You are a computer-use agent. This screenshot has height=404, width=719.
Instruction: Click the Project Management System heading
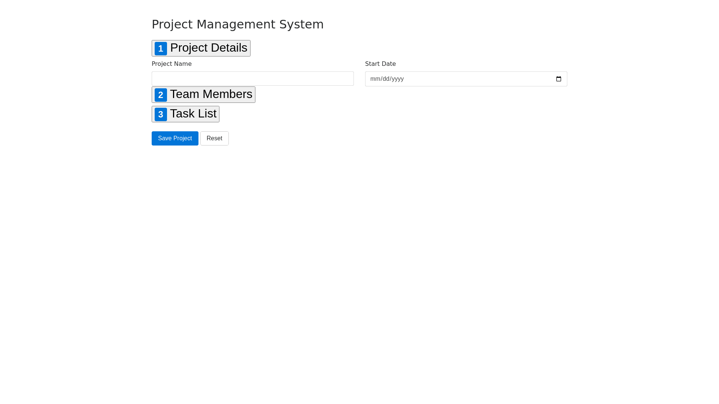click(237, 24)
